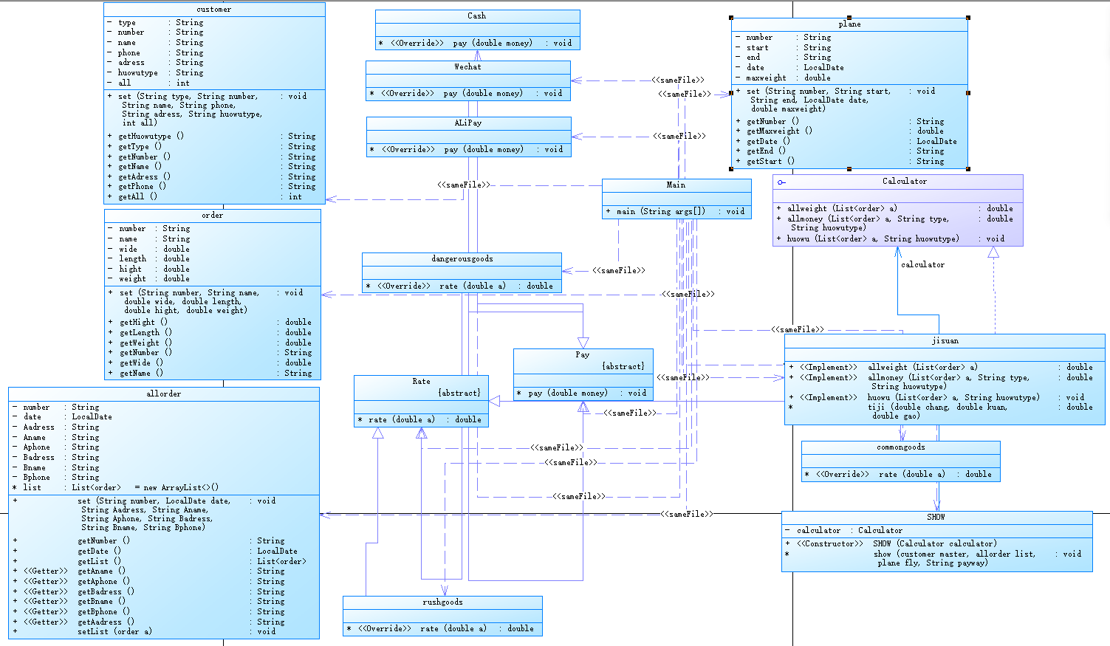Select <<Implement>> allweight in jisuan

point(941,367)
